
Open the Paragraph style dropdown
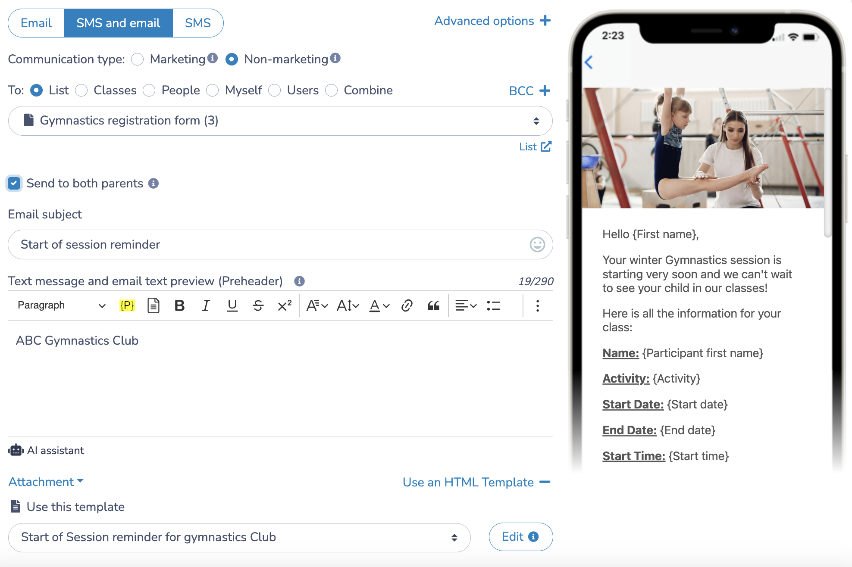click(x=61, y=305)
